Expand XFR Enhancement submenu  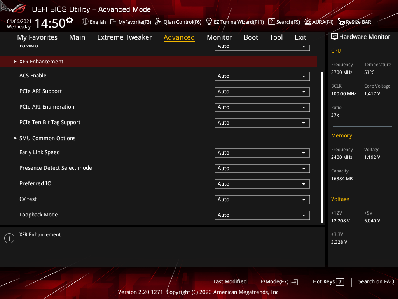coord(159,62)
